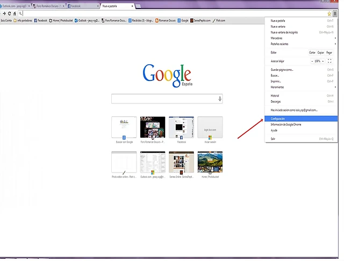344x261 pixels.
Task: Open Descargas from the menu
Action: (301, 101)
